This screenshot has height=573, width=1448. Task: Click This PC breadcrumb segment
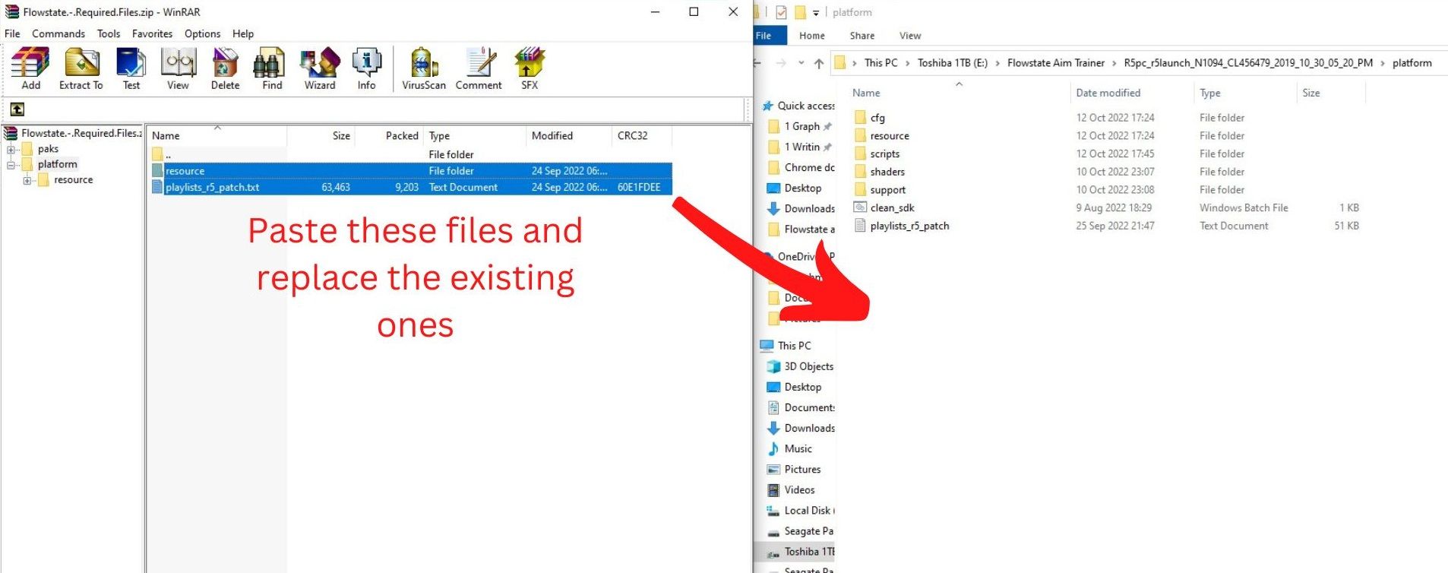880,63
